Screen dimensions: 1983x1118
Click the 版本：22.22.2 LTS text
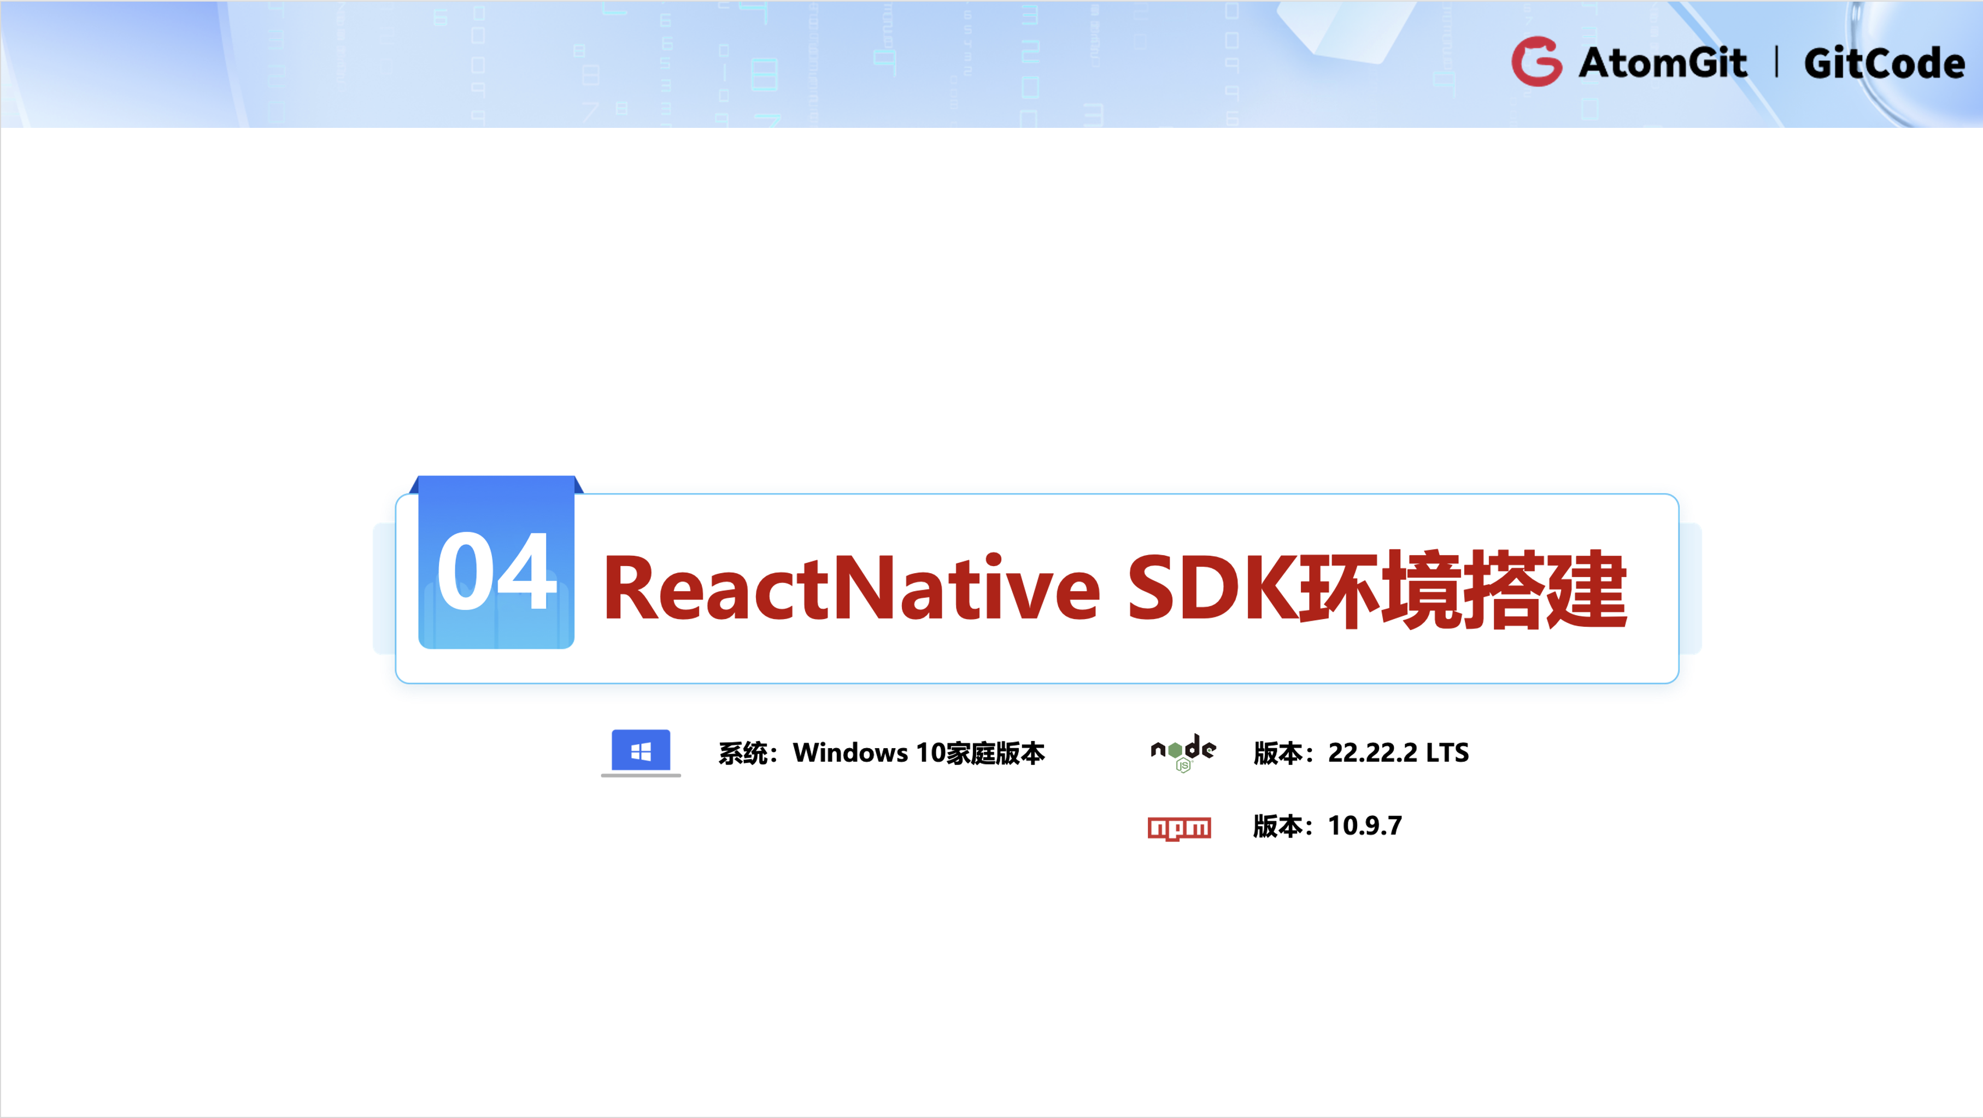click(1361, 752)
